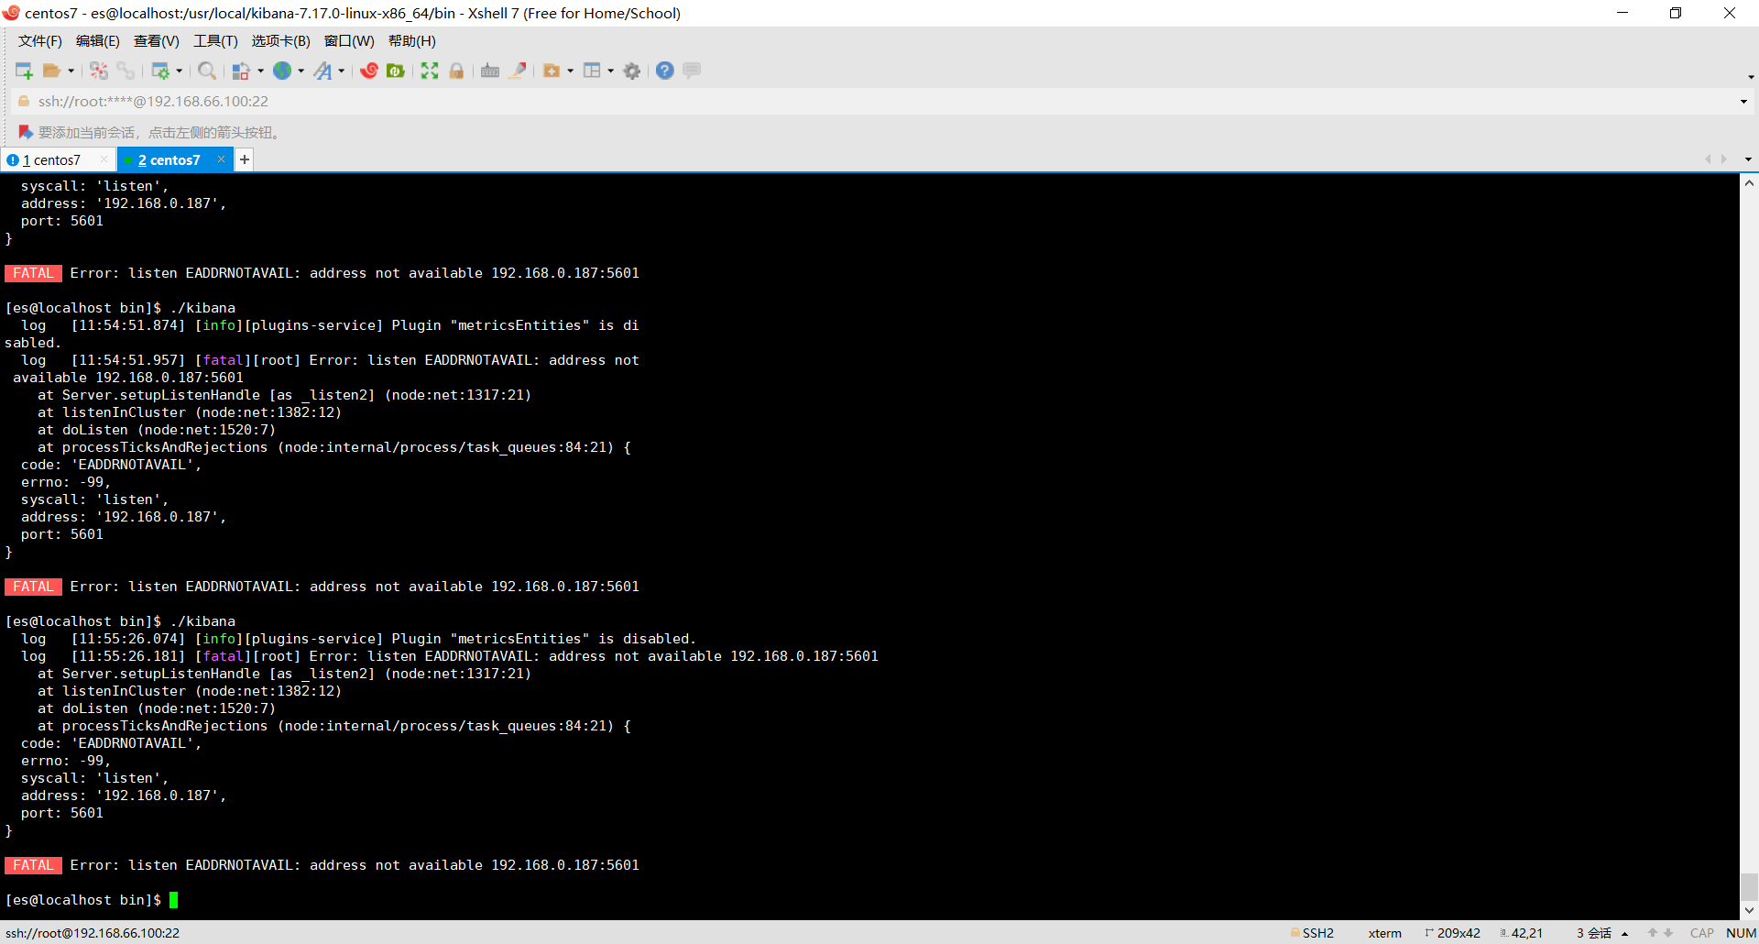Click the Layout panes toolbar icon

(592, 71)
